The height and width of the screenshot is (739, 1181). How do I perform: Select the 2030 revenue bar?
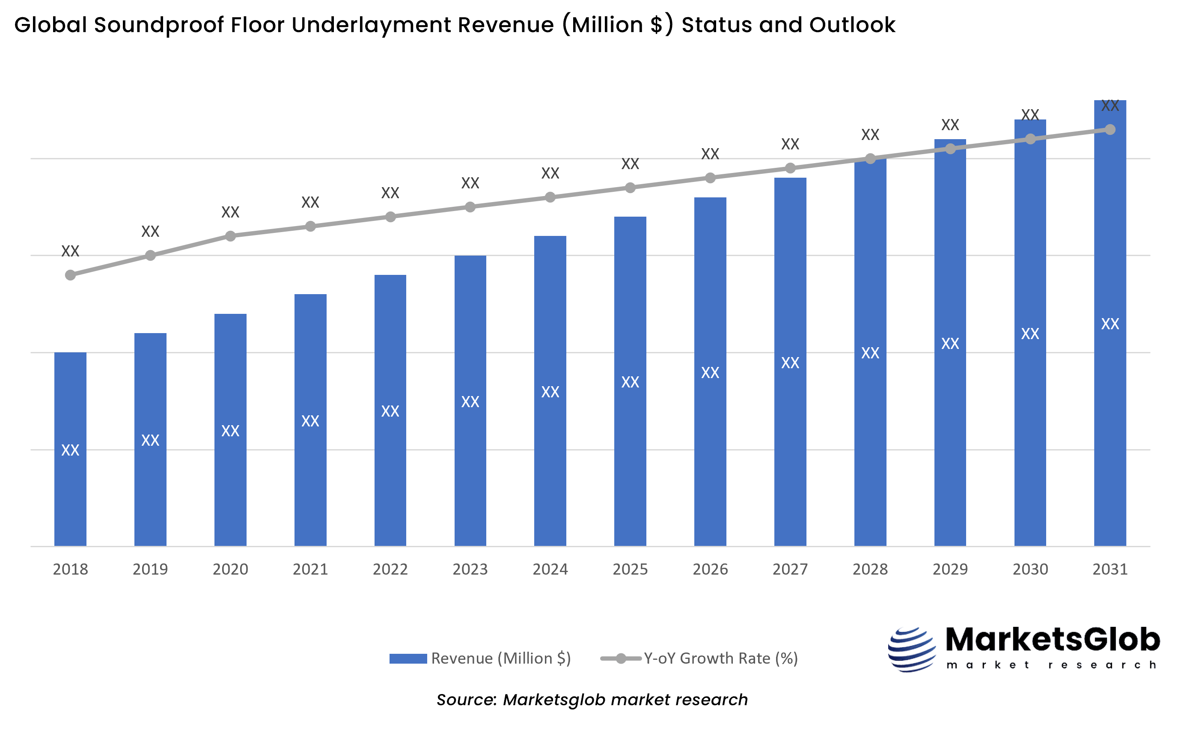(1030, 333)
